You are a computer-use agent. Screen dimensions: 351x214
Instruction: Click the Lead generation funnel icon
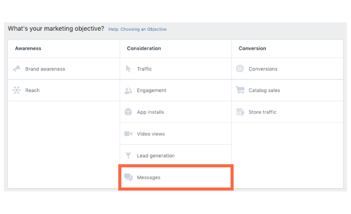point(128,155)
